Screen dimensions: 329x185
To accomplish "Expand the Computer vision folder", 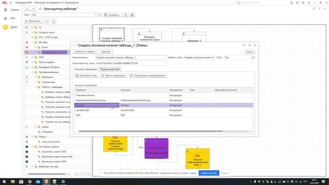I will click(x=32, y=32).
